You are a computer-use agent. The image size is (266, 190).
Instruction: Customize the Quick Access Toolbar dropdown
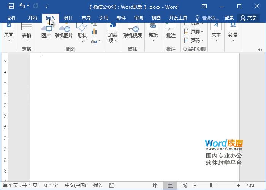(x=46, y=7)
